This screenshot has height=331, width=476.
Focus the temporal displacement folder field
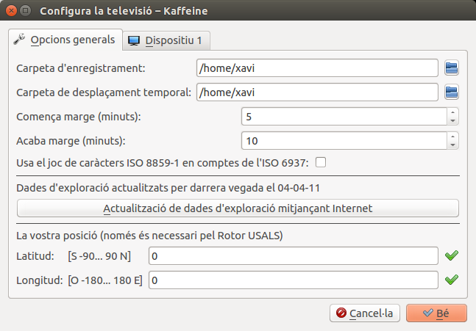[318, 92]
